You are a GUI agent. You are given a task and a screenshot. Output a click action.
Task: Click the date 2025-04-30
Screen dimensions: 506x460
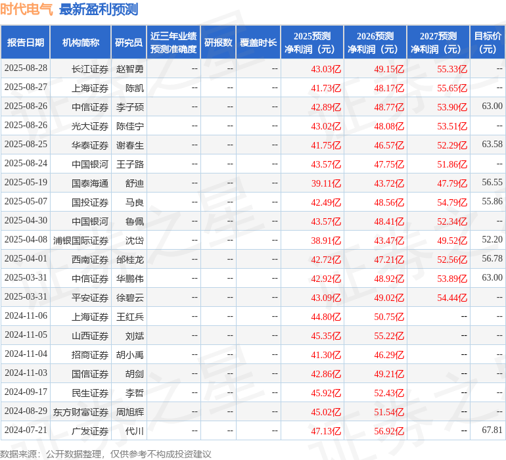[26, 221]
